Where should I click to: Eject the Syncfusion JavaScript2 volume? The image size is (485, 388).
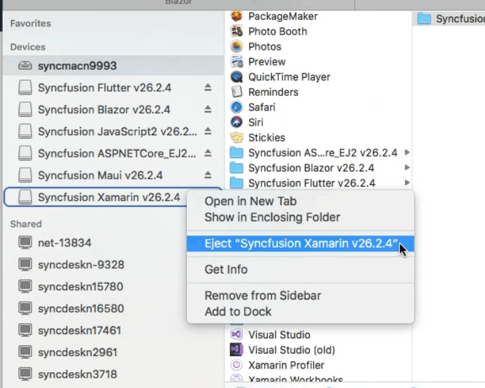208,131
